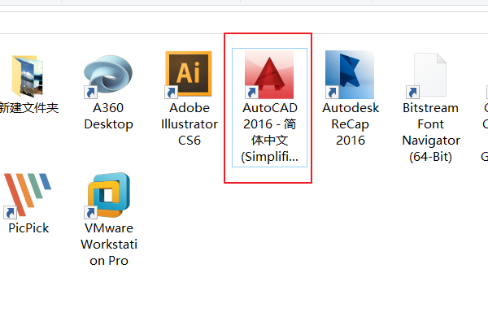Image resolution: width=488 pixels, height=325 pixels.
Task: Select the VMware Workstation Pro icon
Action: [x=107, y=195]
